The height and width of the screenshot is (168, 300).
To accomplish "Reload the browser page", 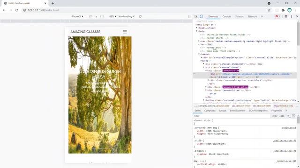I will coord(17,10).
